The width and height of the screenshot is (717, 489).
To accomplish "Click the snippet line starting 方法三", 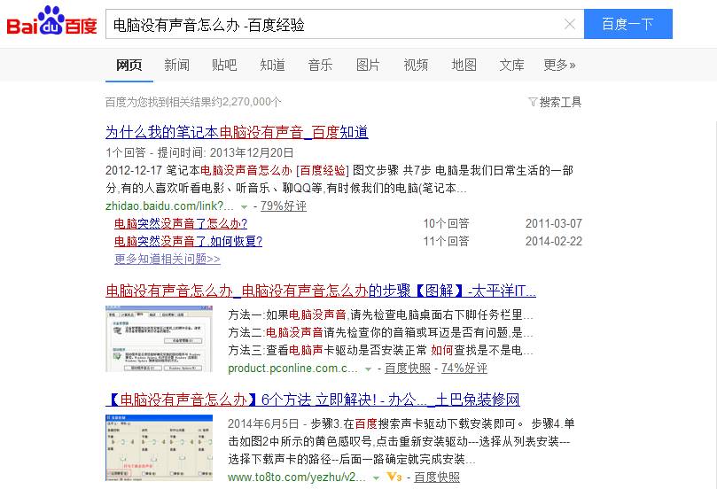I will 380,350.
